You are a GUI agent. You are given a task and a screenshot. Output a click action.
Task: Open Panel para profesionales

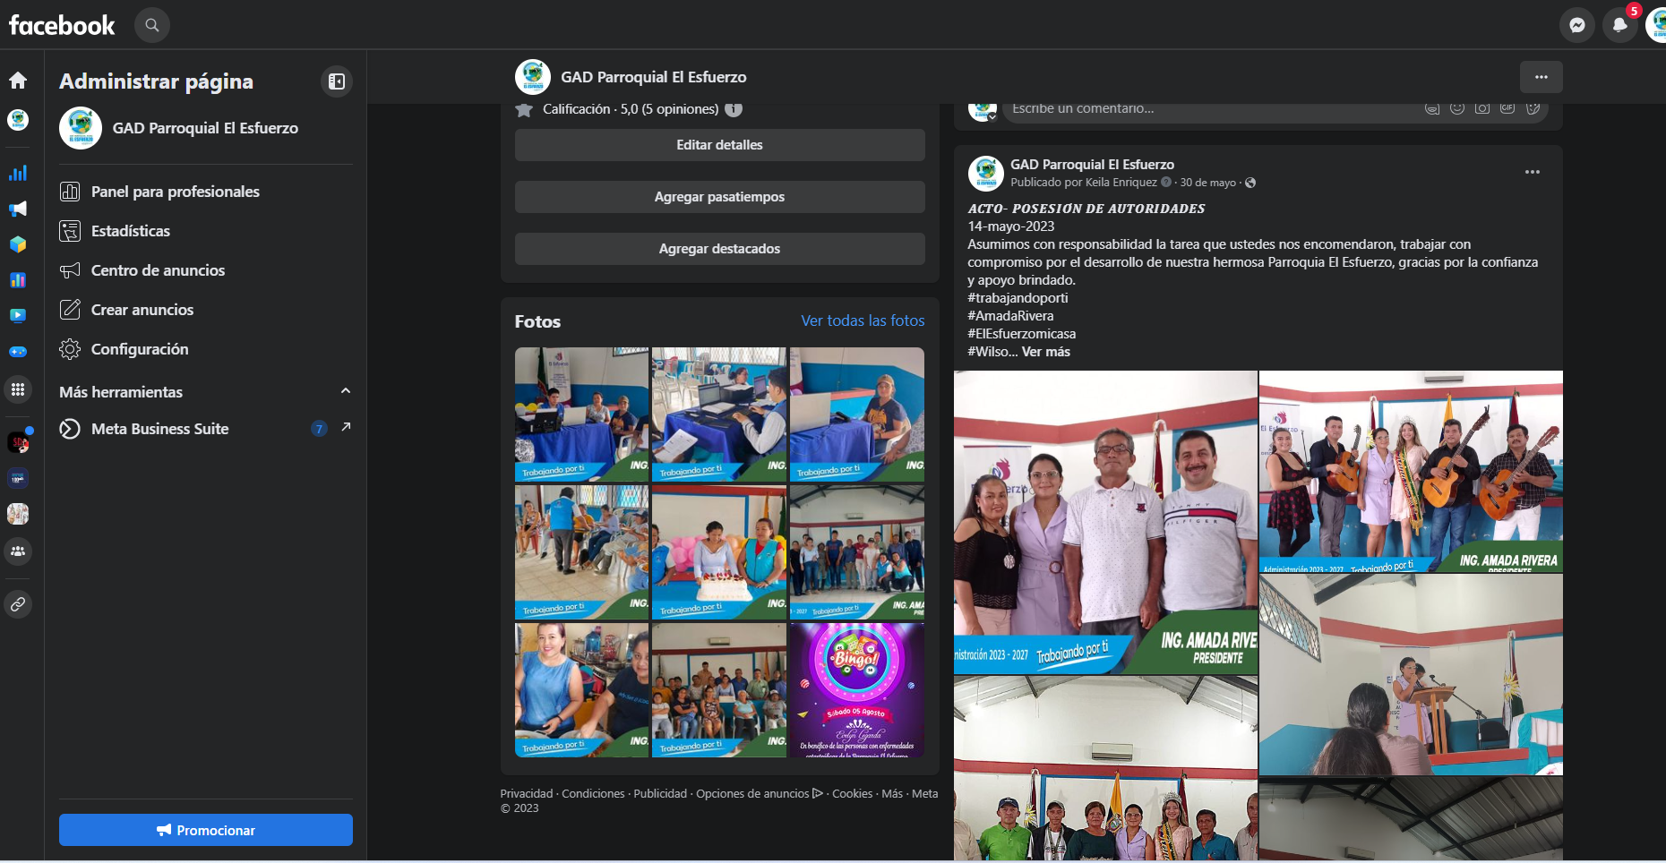(176, 192)
